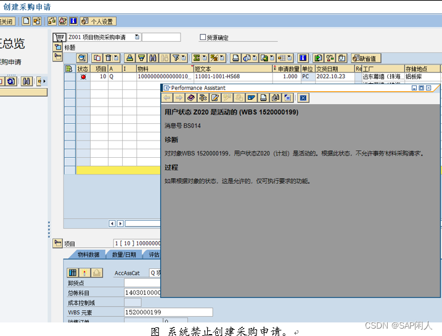This screenshot has width=442, height=336.
Task: Open the Choose layout dropdown arrow
Action: click(x=290, y=58)
